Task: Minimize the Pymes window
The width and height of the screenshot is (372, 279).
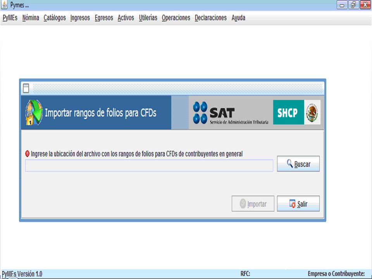Action: click(342, 5)
